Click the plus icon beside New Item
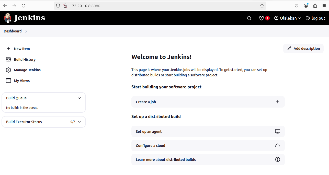329x175 pixels. (8, 49)
